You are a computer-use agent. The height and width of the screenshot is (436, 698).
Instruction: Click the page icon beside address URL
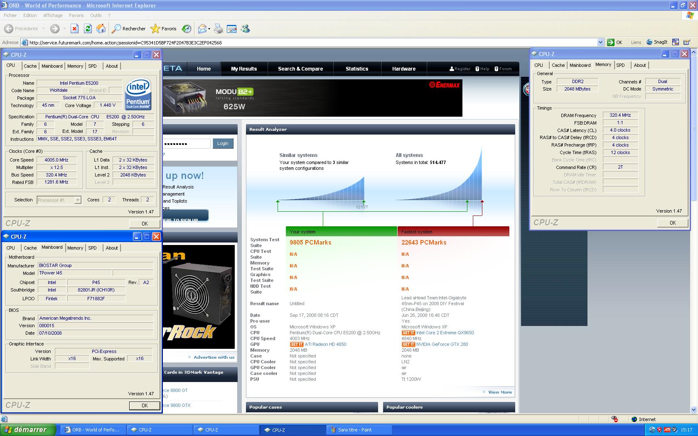click(25, 42)
